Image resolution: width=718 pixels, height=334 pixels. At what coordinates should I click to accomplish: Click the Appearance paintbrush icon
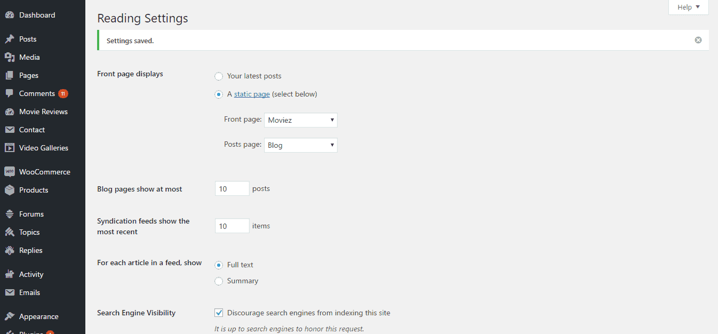coord(9,316)
